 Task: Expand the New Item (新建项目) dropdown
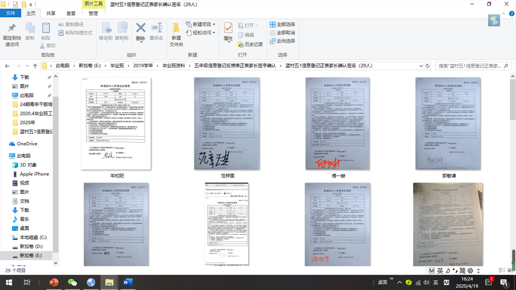click(x=214, y=24)
